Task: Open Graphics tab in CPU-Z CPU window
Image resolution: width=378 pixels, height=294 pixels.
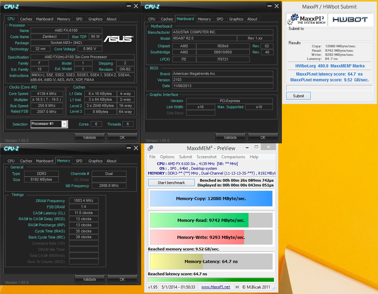Action: click(96, 19)
